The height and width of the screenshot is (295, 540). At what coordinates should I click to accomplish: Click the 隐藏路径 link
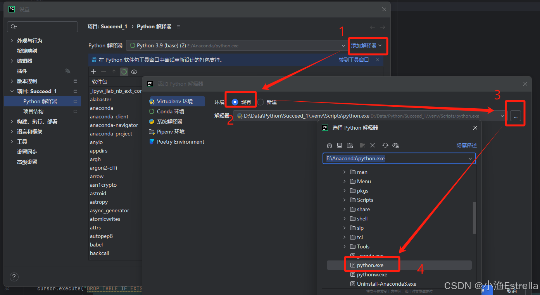click(467, 145)
